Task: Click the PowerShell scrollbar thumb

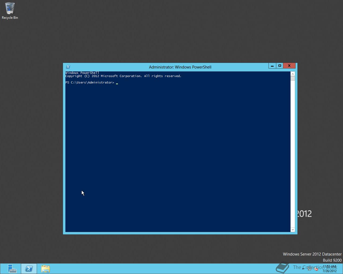Action: 293,78
